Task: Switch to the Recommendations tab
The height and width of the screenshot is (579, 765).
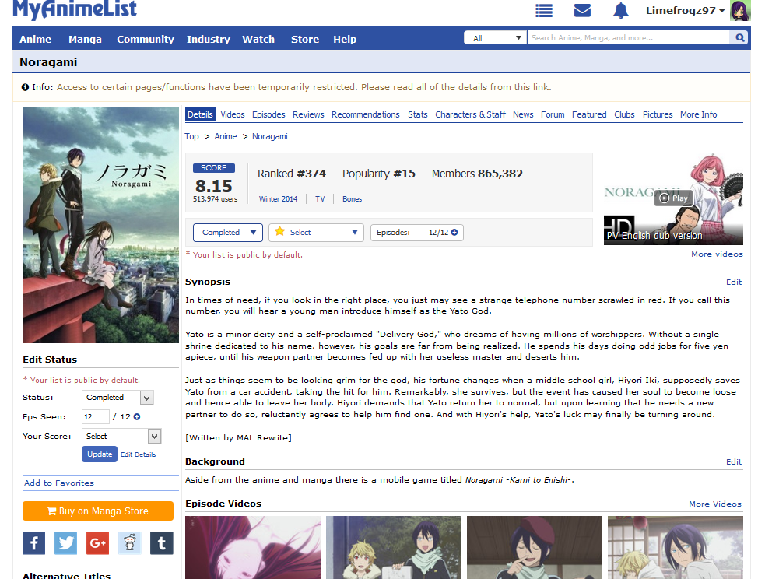Action: point(366,114)
